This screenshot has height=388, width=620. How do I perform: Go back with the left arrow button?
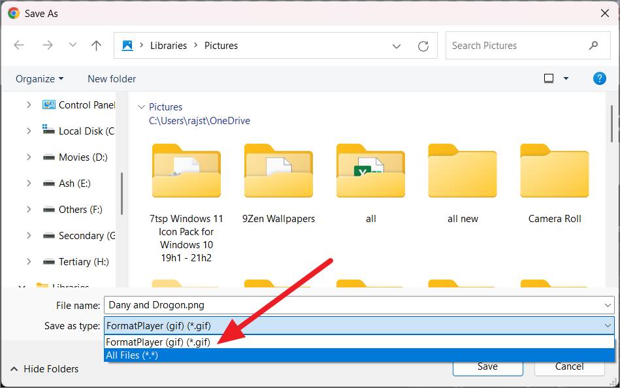[x=19, y=46]
